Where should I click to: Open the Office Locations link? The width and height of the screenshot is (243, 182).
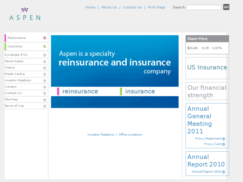pos(130,135)
